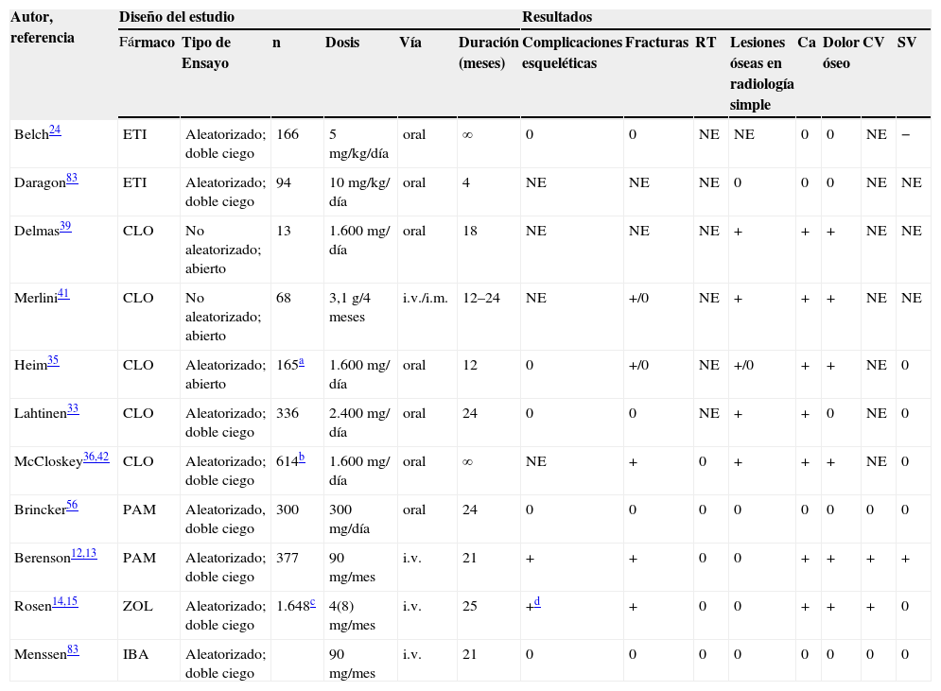Click the 'Resultados' header
The image size is (941, 691).
click(557, 18)
